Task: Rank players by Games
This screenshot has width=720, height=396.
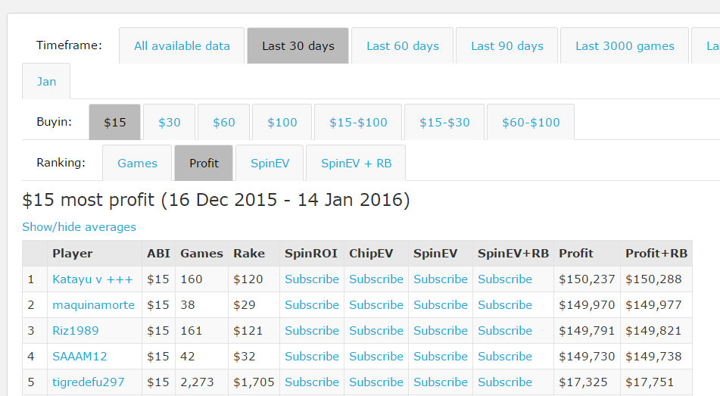Action: click(137, 164)
